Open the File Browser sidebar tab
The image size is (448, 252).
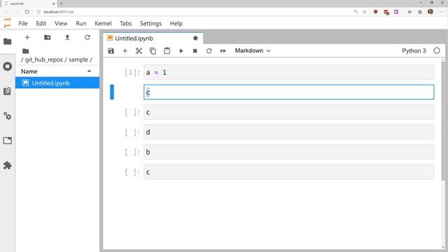[8, 41]
